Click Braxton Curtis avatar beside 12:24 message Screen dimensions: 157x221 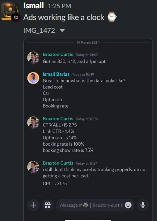pyautogui.click(x=33, y=167)
